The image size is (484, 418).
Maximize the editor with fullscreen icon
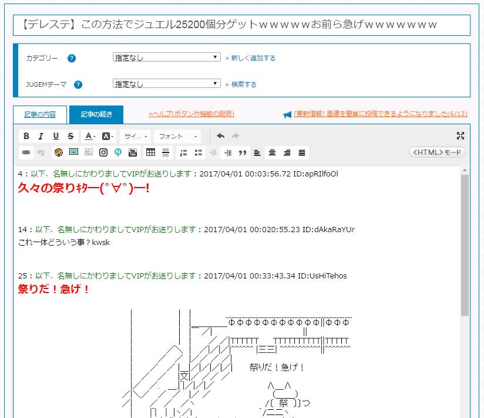tap(461, 136)
